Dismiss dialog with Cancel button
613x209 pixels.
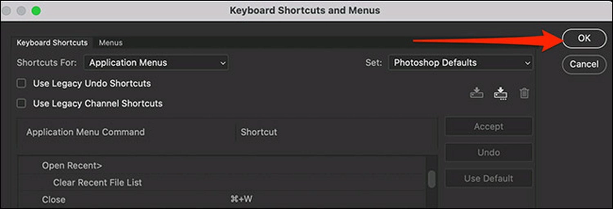[584, 64]
